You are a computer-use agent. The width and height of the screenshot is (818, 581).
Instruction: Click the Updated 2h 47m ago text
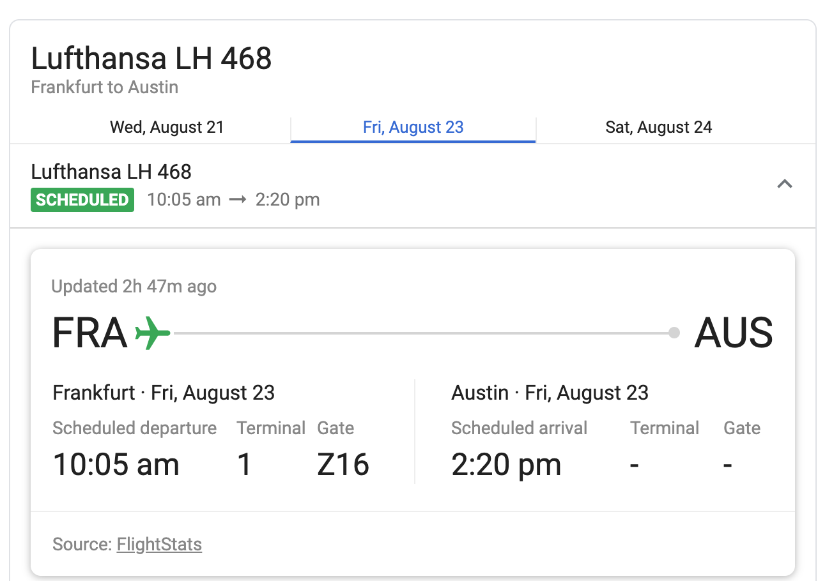(134, 287)
